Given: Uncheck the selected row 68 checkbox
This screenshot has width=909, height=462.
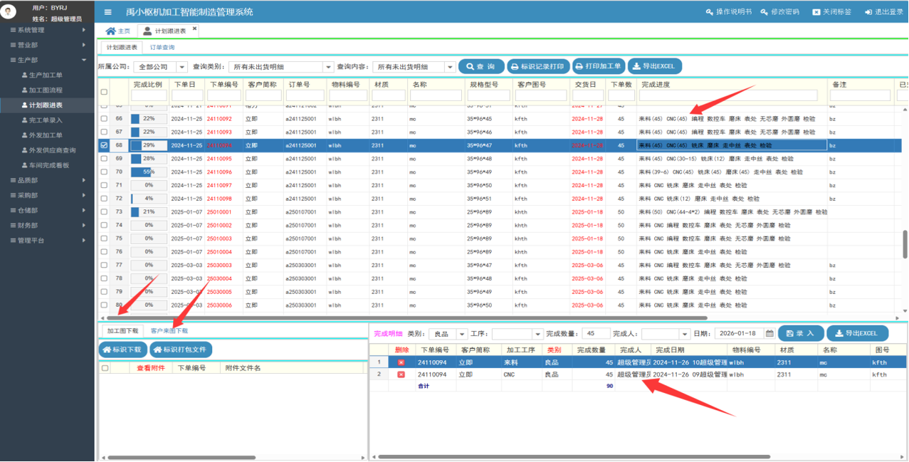Looking at the screenshot, I should tap(104, 145).
